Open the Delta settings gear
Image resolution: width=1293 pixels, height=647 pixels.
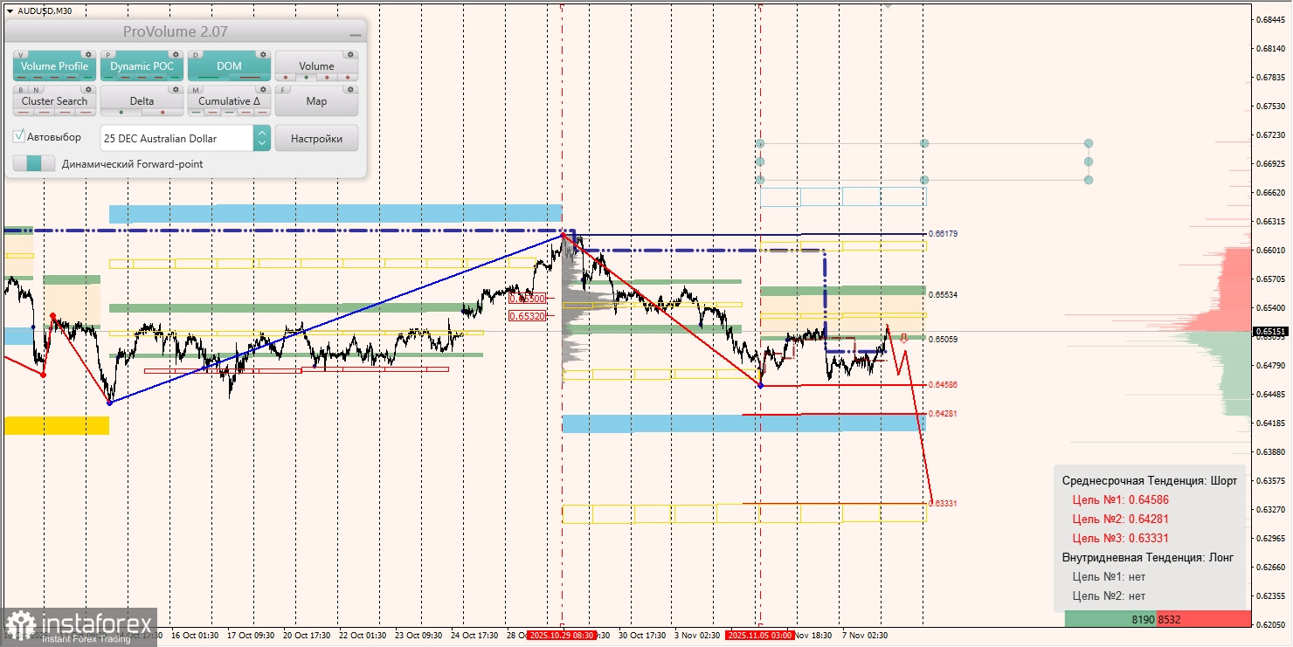click(176, 90)
